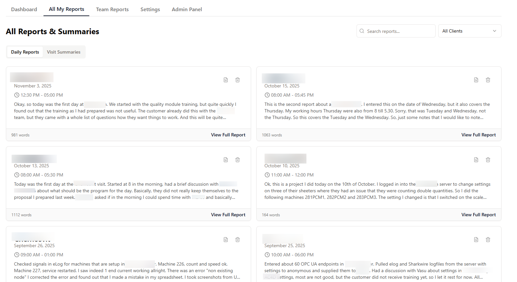
Task: Click the 1112 words count
Action: click(21, 215)
